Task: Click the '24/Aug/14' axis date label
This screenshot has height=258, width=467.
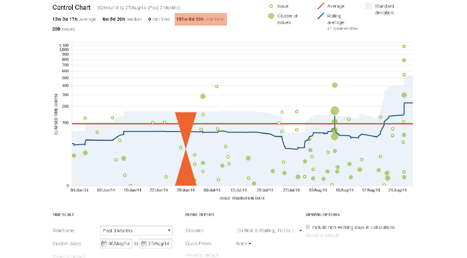Action: 397,190
